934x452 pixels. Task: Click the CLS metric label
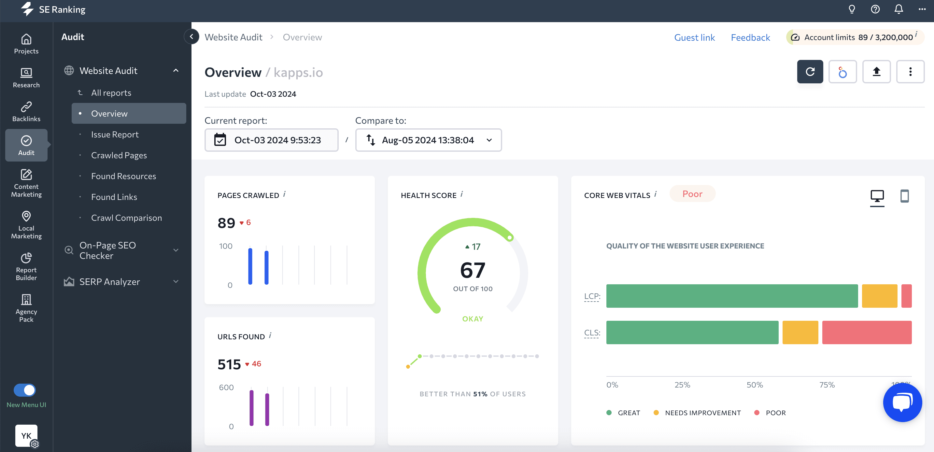pos(592,332)
